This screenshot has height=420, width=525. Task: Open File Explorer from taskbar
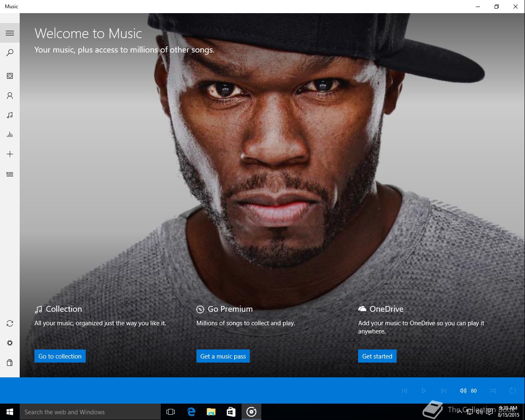[211, 412]
